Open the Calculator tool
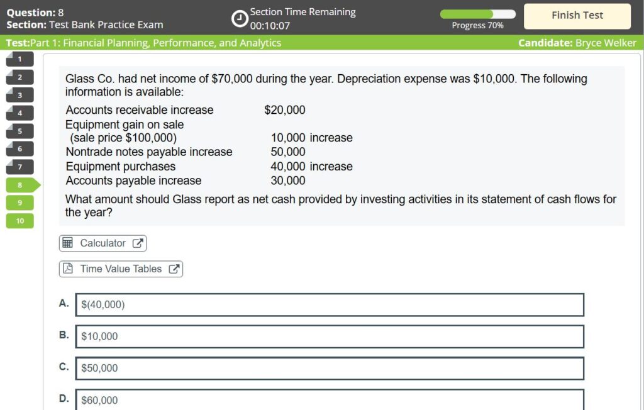The height and width of the screenshot is (410, 644). [x=103, y=243]
